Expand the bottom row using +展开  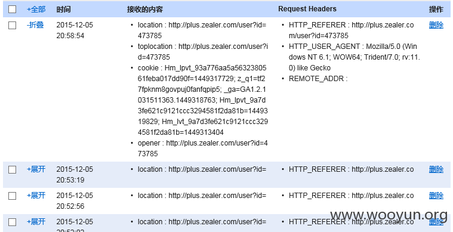(36, 222)
